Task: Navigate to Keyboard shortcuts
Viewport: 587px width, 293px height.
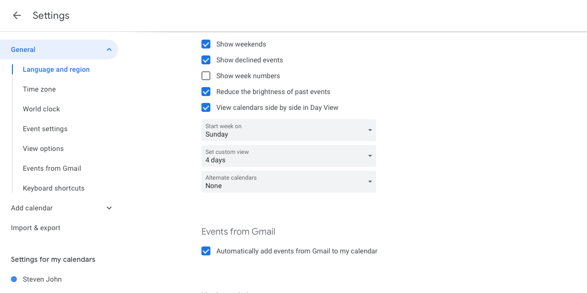Action: (x=54, y=188)
